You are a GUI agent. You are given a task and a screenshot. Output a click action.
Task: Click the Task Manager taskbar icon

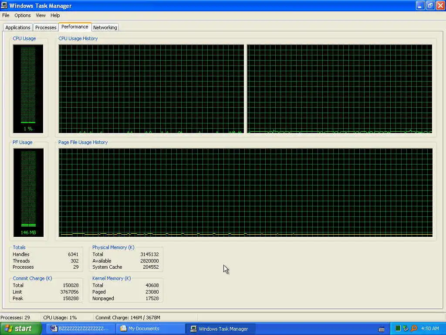pyautogui.click(x=193, y=329)
